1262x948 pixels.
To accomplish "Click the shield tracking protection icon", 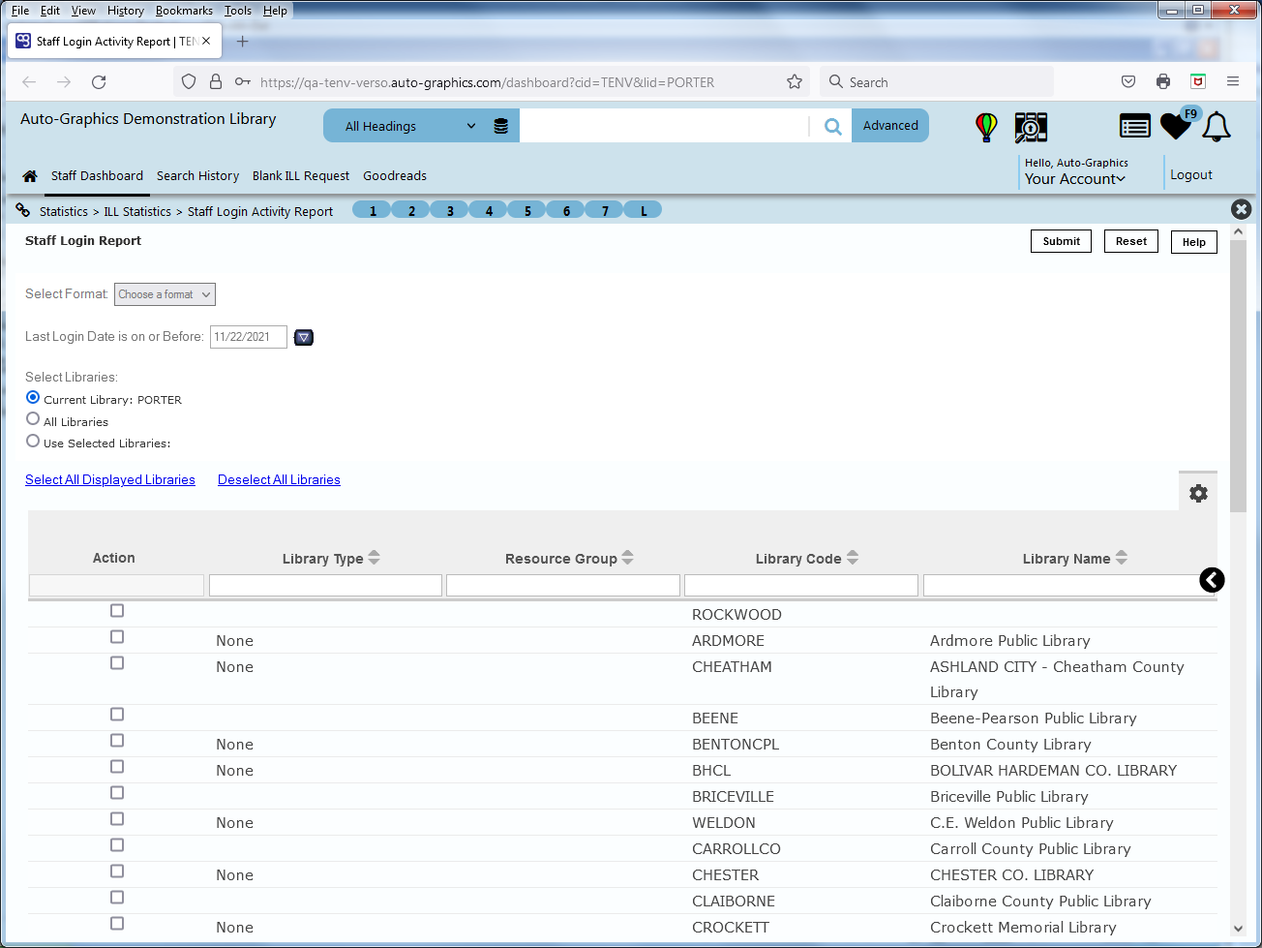I will (x=189, y=82).
